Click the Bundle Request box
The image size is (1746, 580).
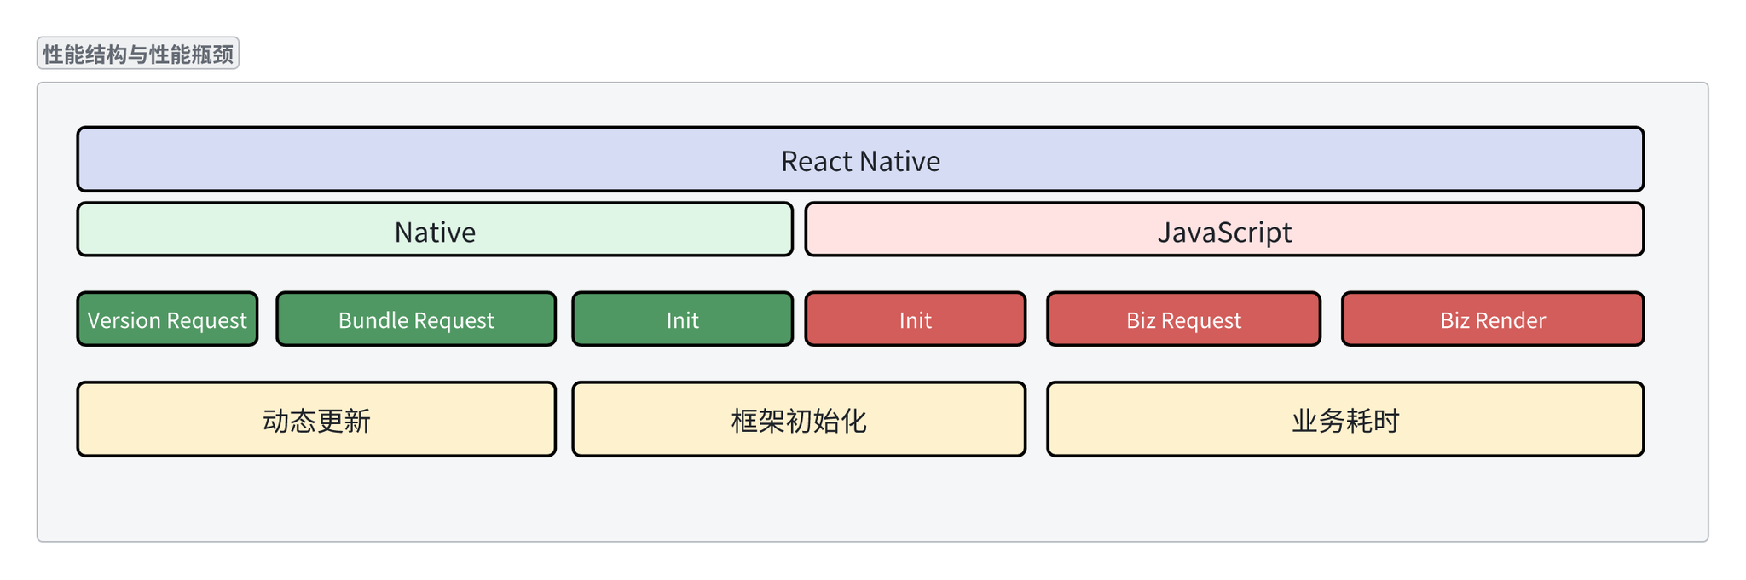pyautogui.click(x=416, y=319)
